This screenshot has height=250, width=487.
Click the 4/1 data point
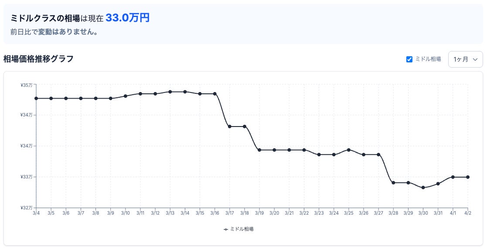[453, 177]
